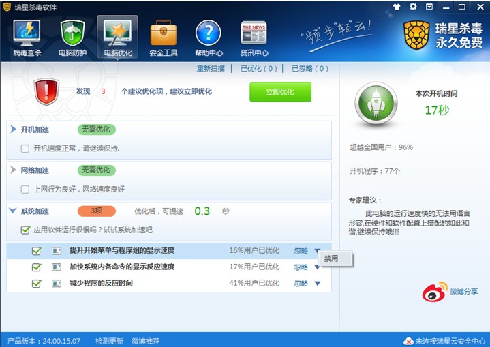Click the skin shirt icon in title bar
Viewport: 490px width, 347px height.
[397, 7]
